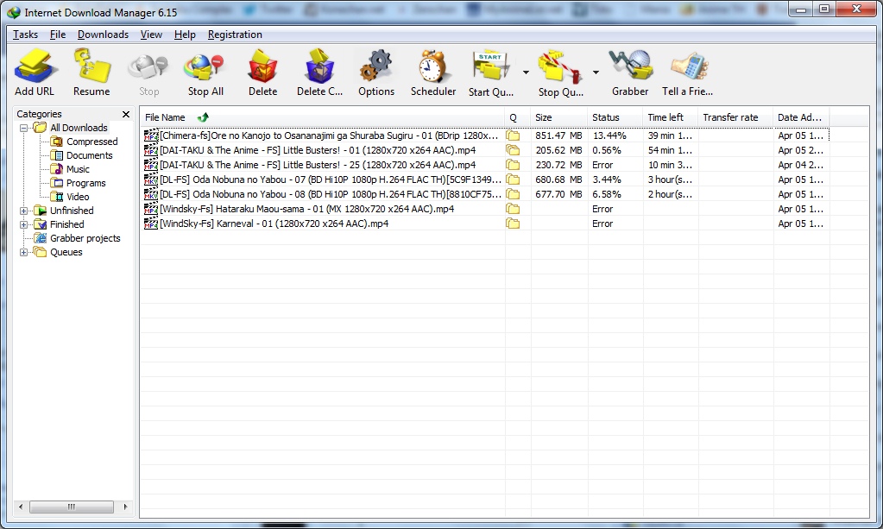Select Hataraku Maou-sama - 01 download row
Screen dimensions: 883x529
click(485, 209)
